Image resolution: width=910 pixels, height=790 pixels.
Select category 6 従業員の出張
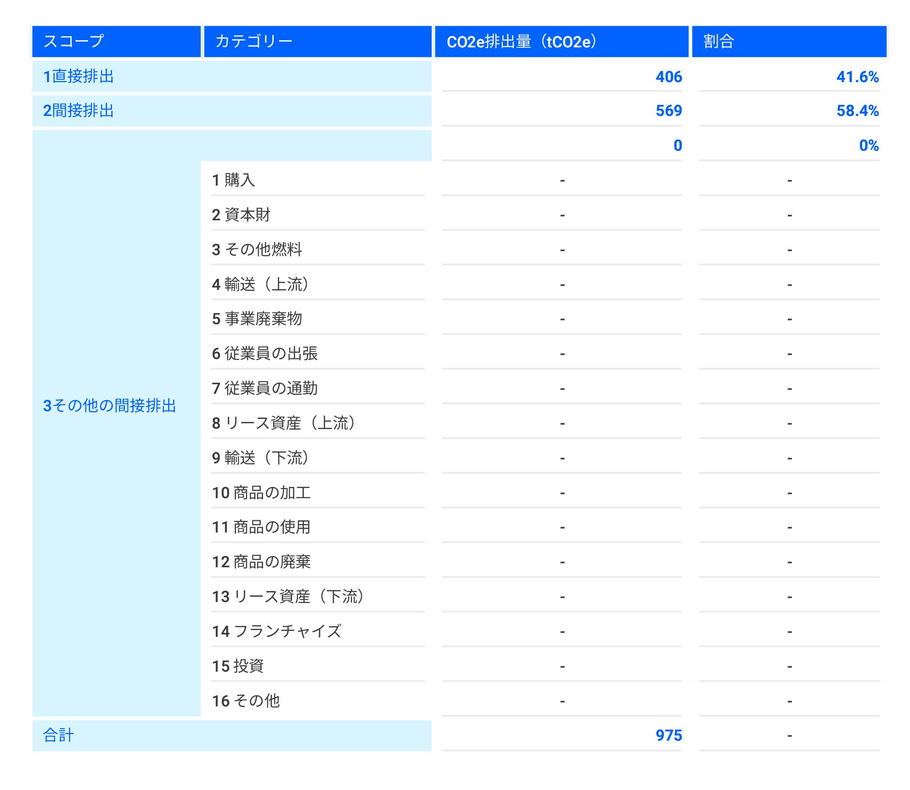tap(265, 354)
